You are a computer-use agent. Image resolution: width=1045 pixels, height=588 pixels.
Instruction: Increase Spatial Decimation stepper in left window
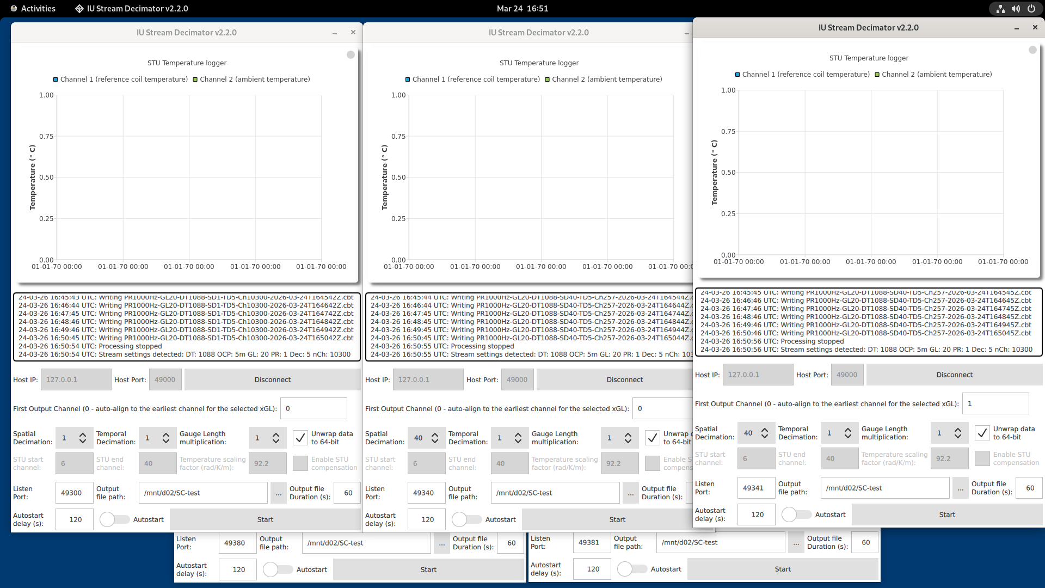tap(83, 434)
